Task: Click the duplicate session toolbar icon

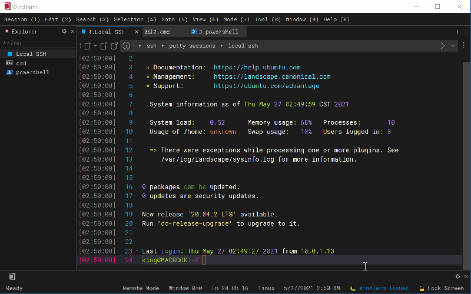Action: click(x=104, y=46)
